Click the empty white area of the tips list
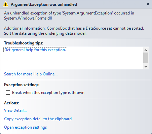 [73, 61]
